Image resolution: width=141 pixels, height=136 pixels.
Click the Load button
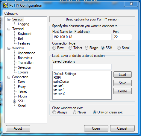(x=122, y=75)
